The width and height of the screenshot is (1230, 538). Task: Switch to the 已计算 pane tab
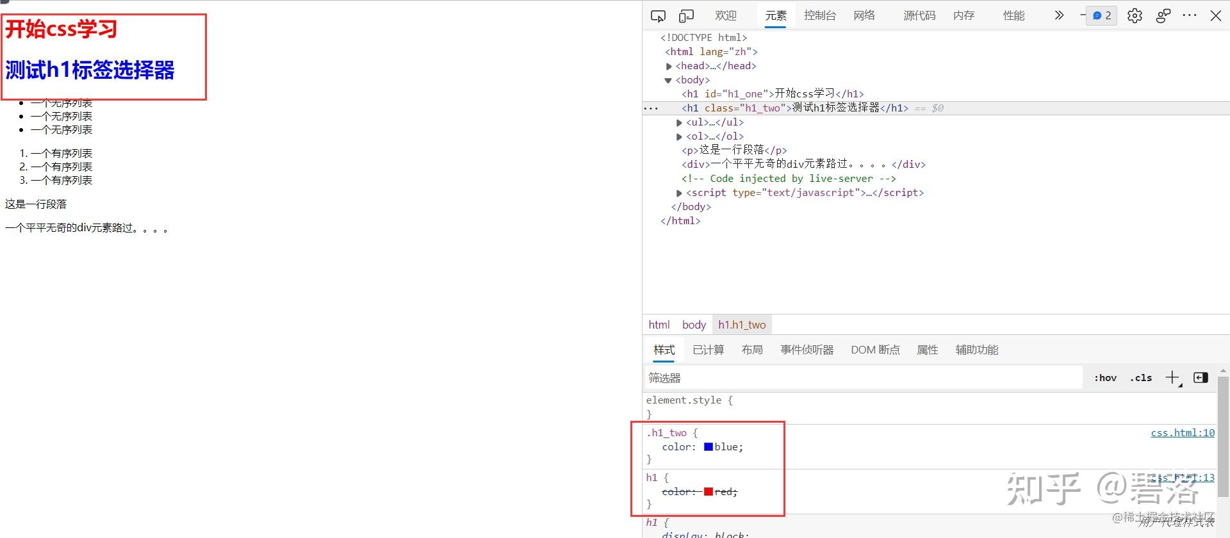[708, 350]
